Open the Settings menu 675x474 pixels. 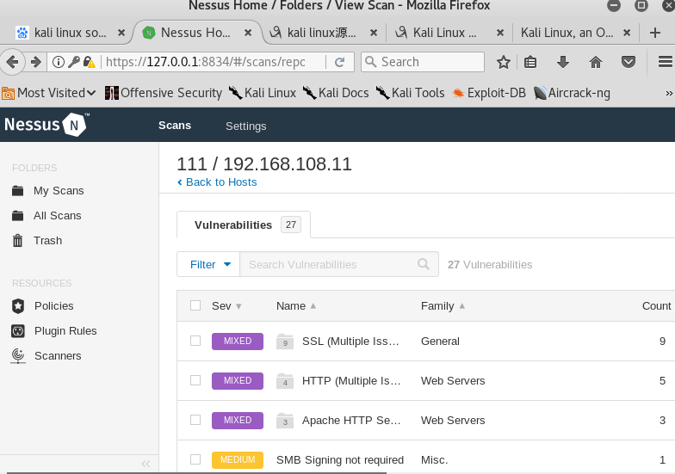pos(246,126)
